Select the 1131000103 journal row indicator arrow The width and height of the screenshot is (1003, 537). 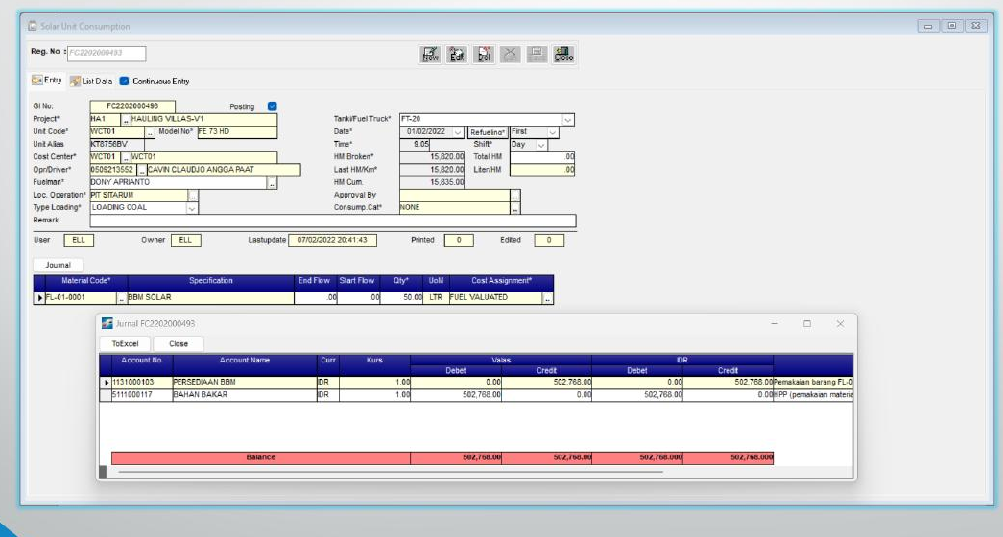(107, 383)
